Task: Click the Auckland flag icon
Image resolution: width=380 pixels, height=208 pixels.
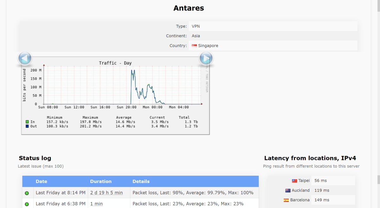Action: coord(288,190)
